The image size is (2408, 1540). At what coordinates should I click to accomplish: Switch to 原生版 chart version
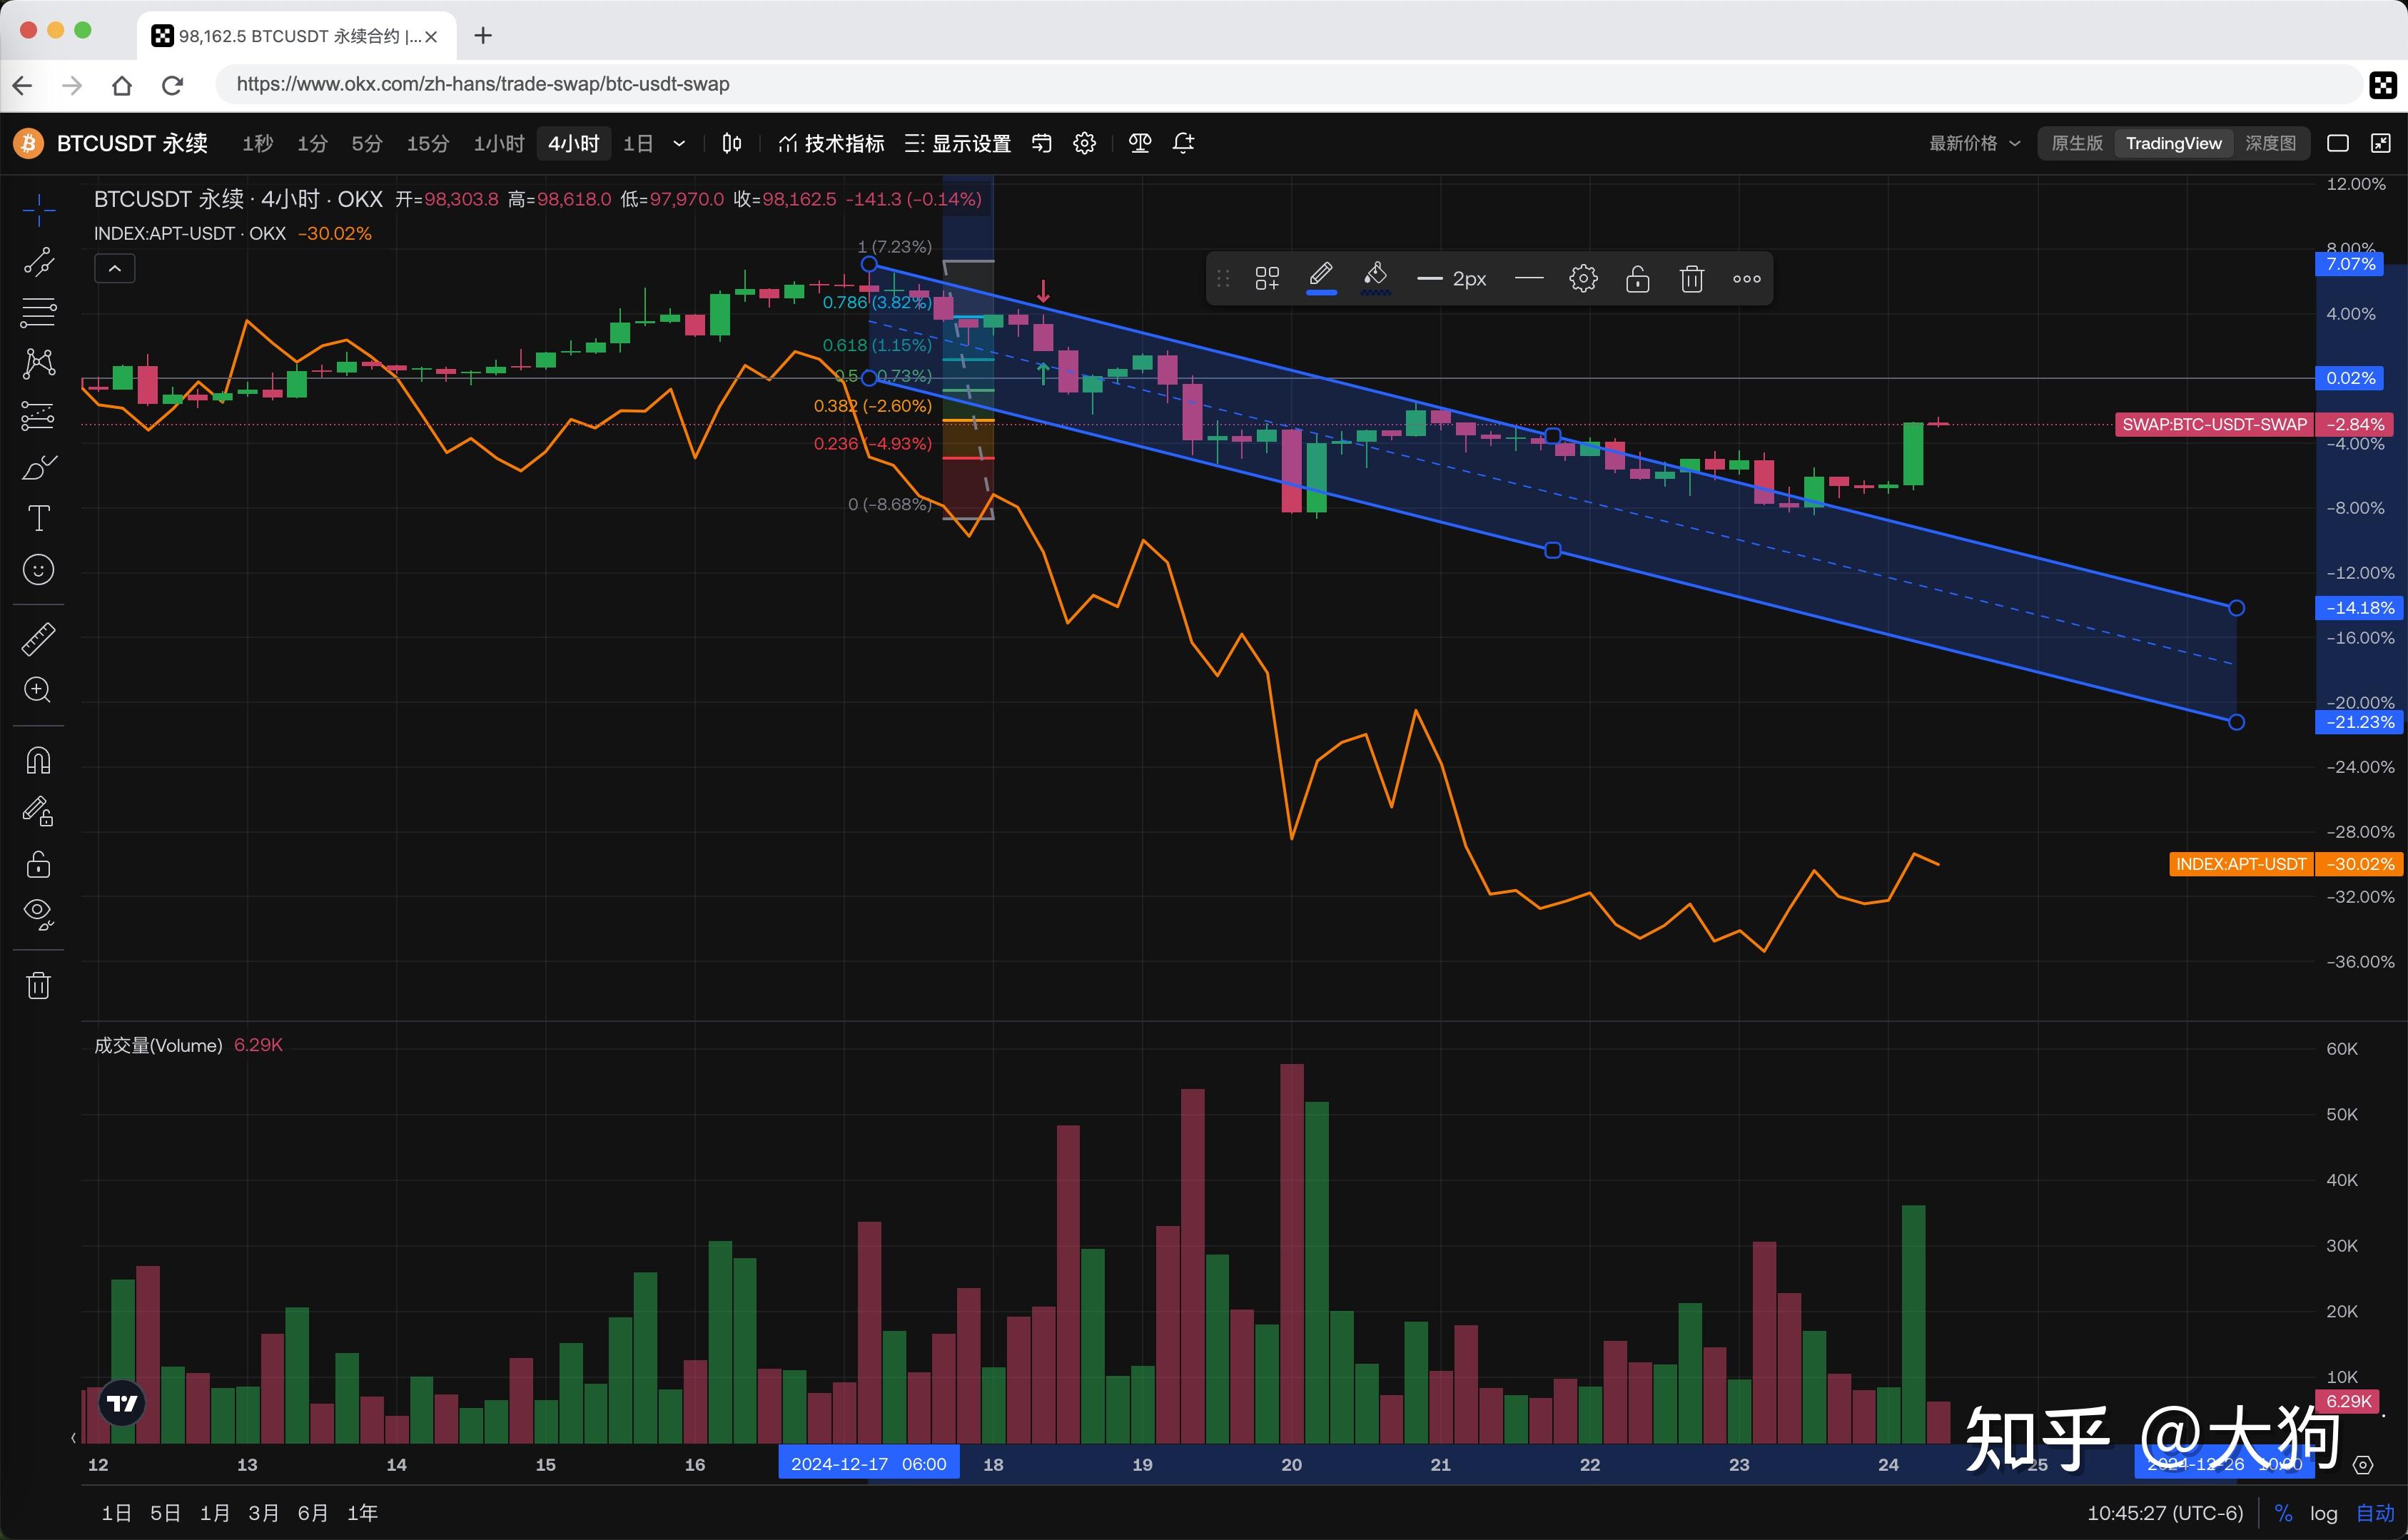2077,143
